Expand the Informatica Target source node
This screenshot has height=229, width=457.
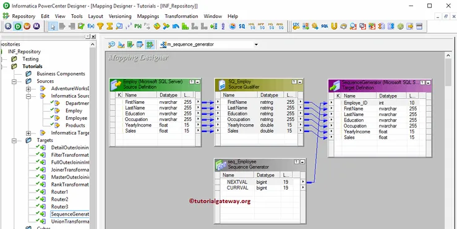coord(28,133)
